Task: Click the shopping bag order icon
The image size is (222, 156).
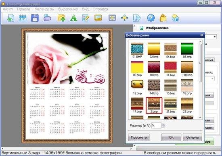Action: (x=163, y=18)
